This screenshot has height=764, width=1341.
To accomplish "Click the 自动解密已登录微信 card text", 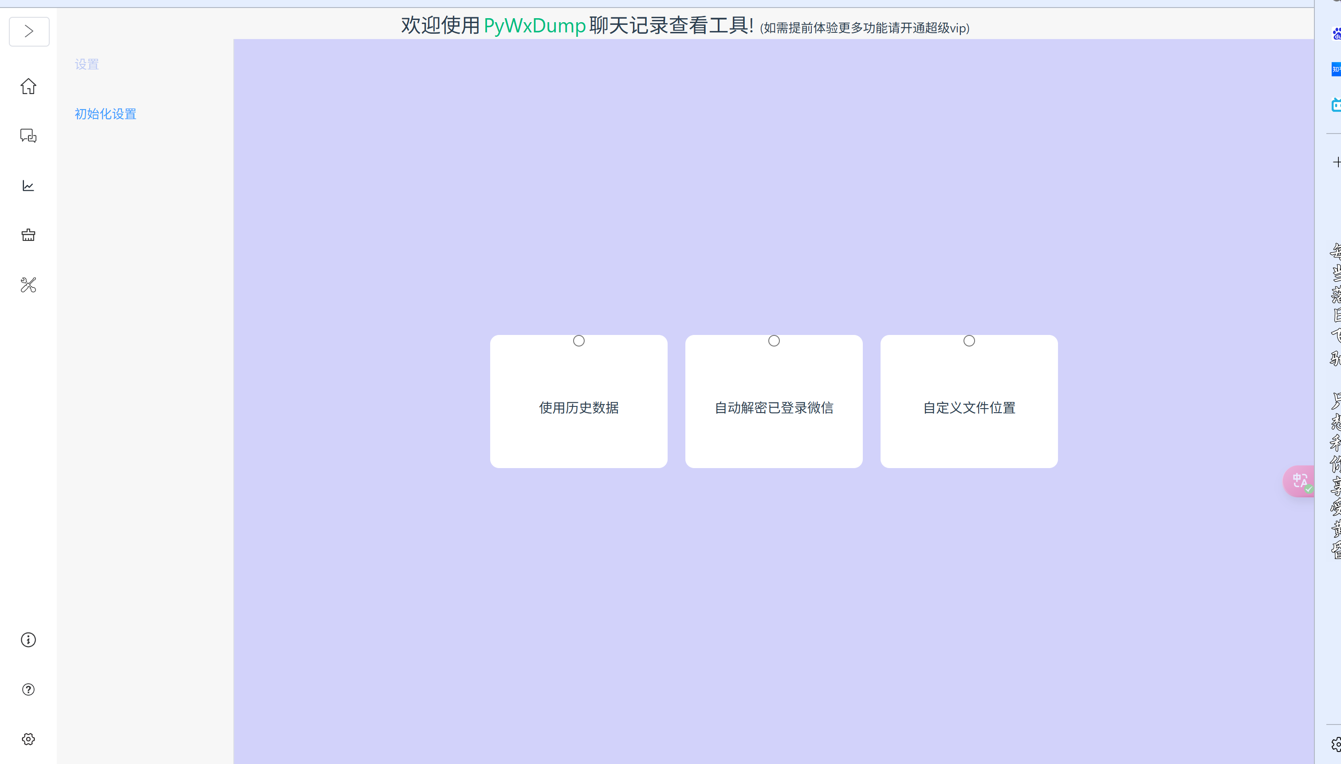I will pos(774,408).
